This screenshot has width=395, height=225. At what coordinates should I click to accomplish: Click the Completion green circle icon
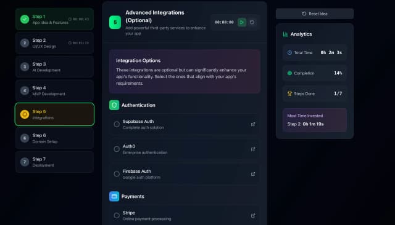pyautogui.click(x=289, y=73)
